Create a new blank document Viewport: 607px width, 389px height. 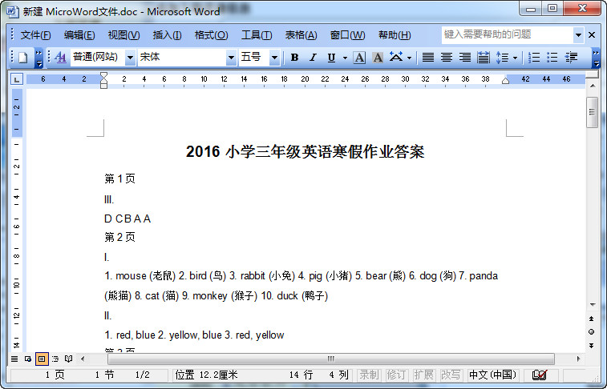(x=22, y=58)
